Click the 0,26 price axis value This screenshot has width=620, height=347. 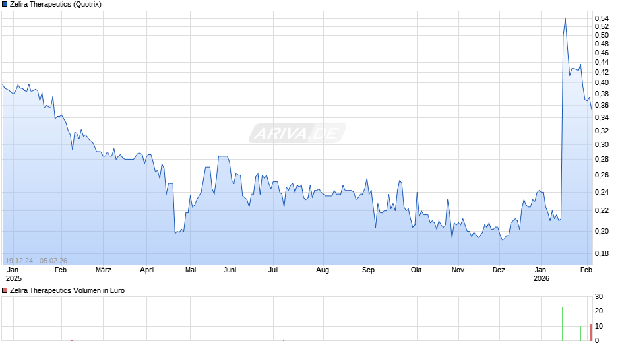(602, 175)
